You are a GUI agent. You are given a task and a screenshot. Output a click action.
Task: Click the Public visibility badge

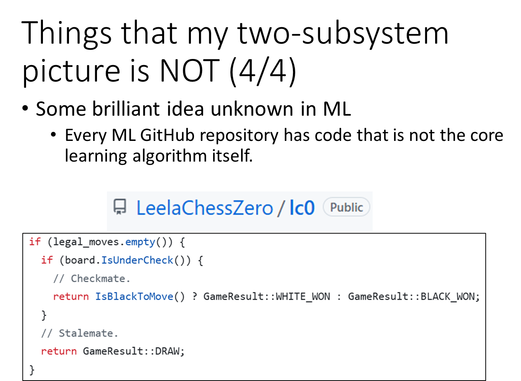pos(347,207)
